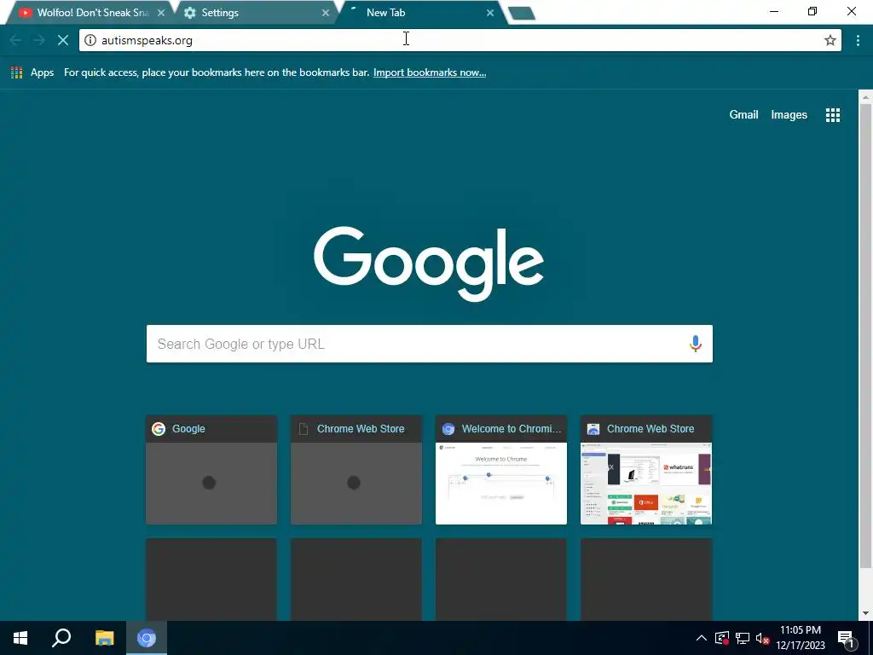This screenshot has width=873, height=655.
Task: Click the Google logo
Action: (x=429, y=263)
